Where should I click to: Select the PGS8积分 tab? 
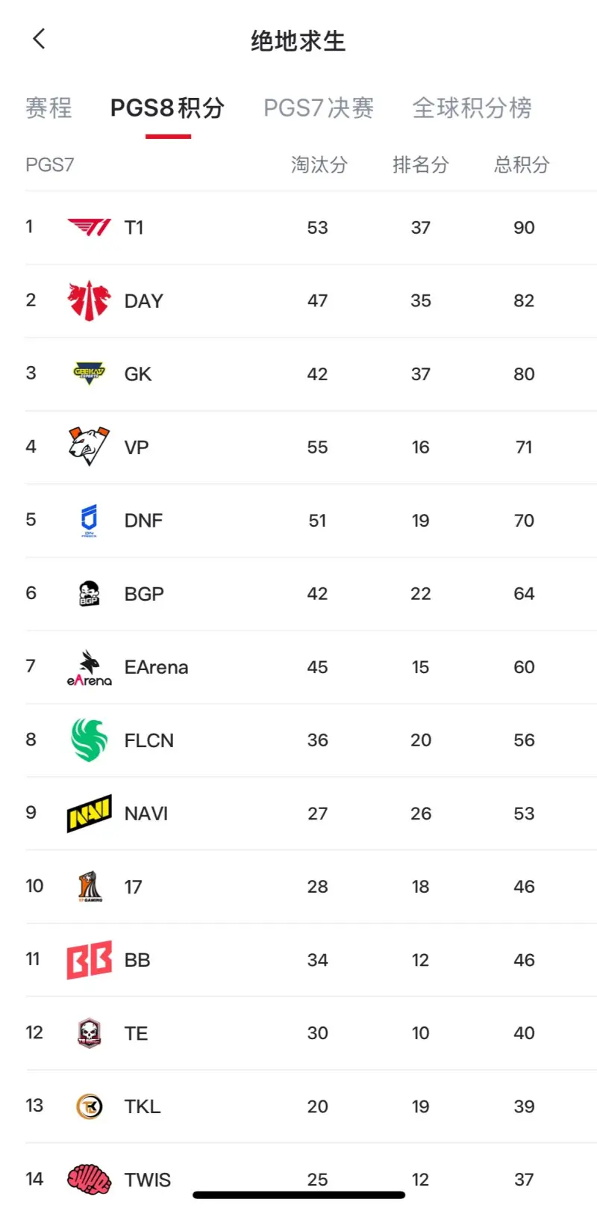click(x=168, y=108)
